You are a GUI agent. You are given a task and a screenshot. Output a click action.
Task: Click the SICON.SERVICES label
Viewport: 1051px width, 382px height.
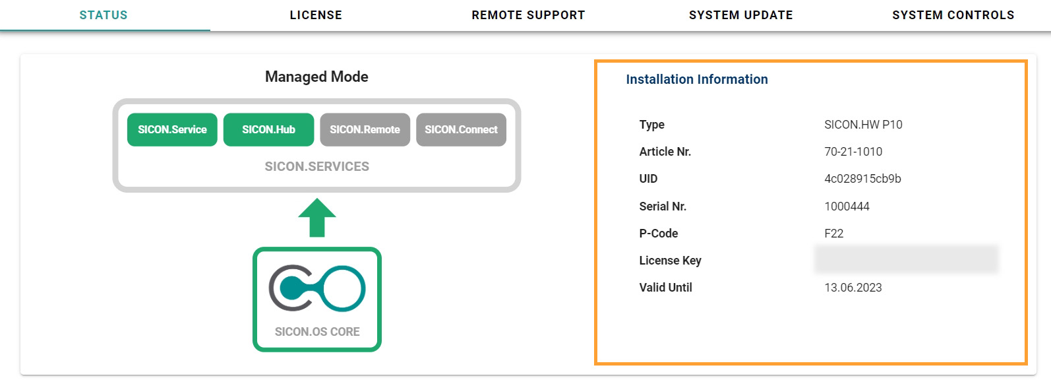pyautogui.click(x=316, y=167)
